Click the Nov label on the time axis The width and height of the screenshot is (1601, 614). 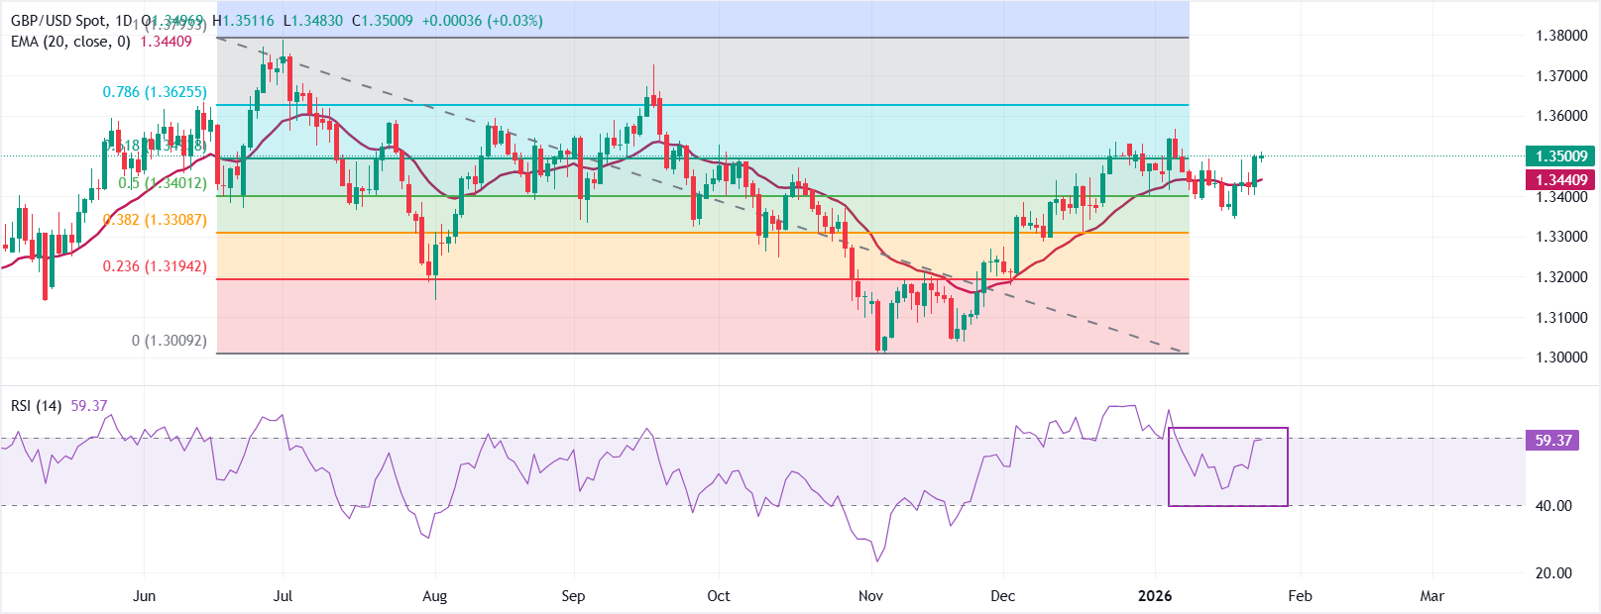(x=870, y=596)
